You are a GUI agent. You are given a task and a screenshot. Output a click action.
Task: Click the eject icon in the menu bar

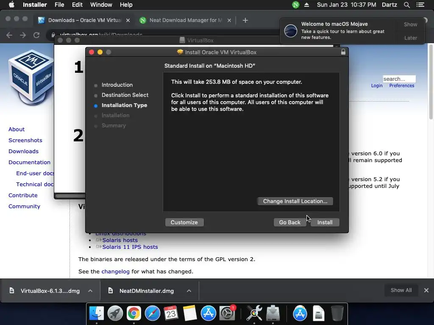click(x=307, y=5)
